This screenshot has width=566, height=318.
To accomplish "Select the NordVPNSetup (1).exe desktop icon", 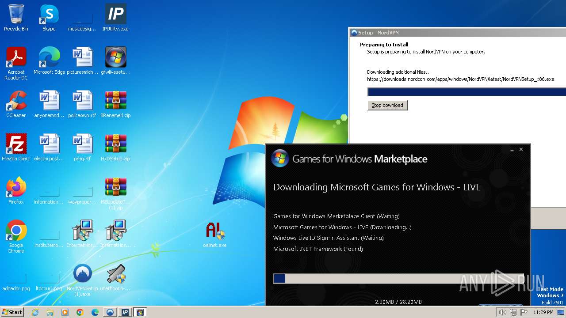I will [x=82, y=280].
